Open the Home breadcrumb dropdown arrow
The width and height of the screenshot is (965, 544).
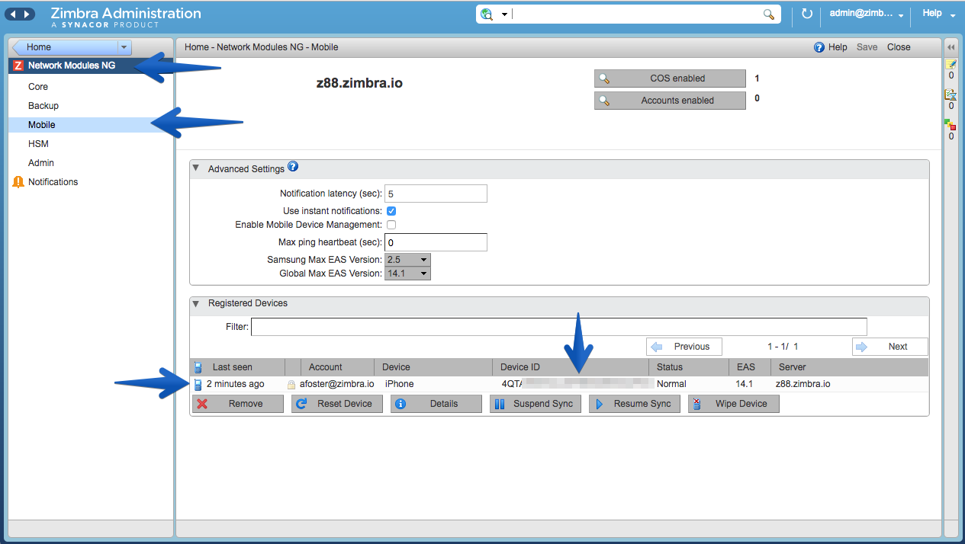pos(125,47)
